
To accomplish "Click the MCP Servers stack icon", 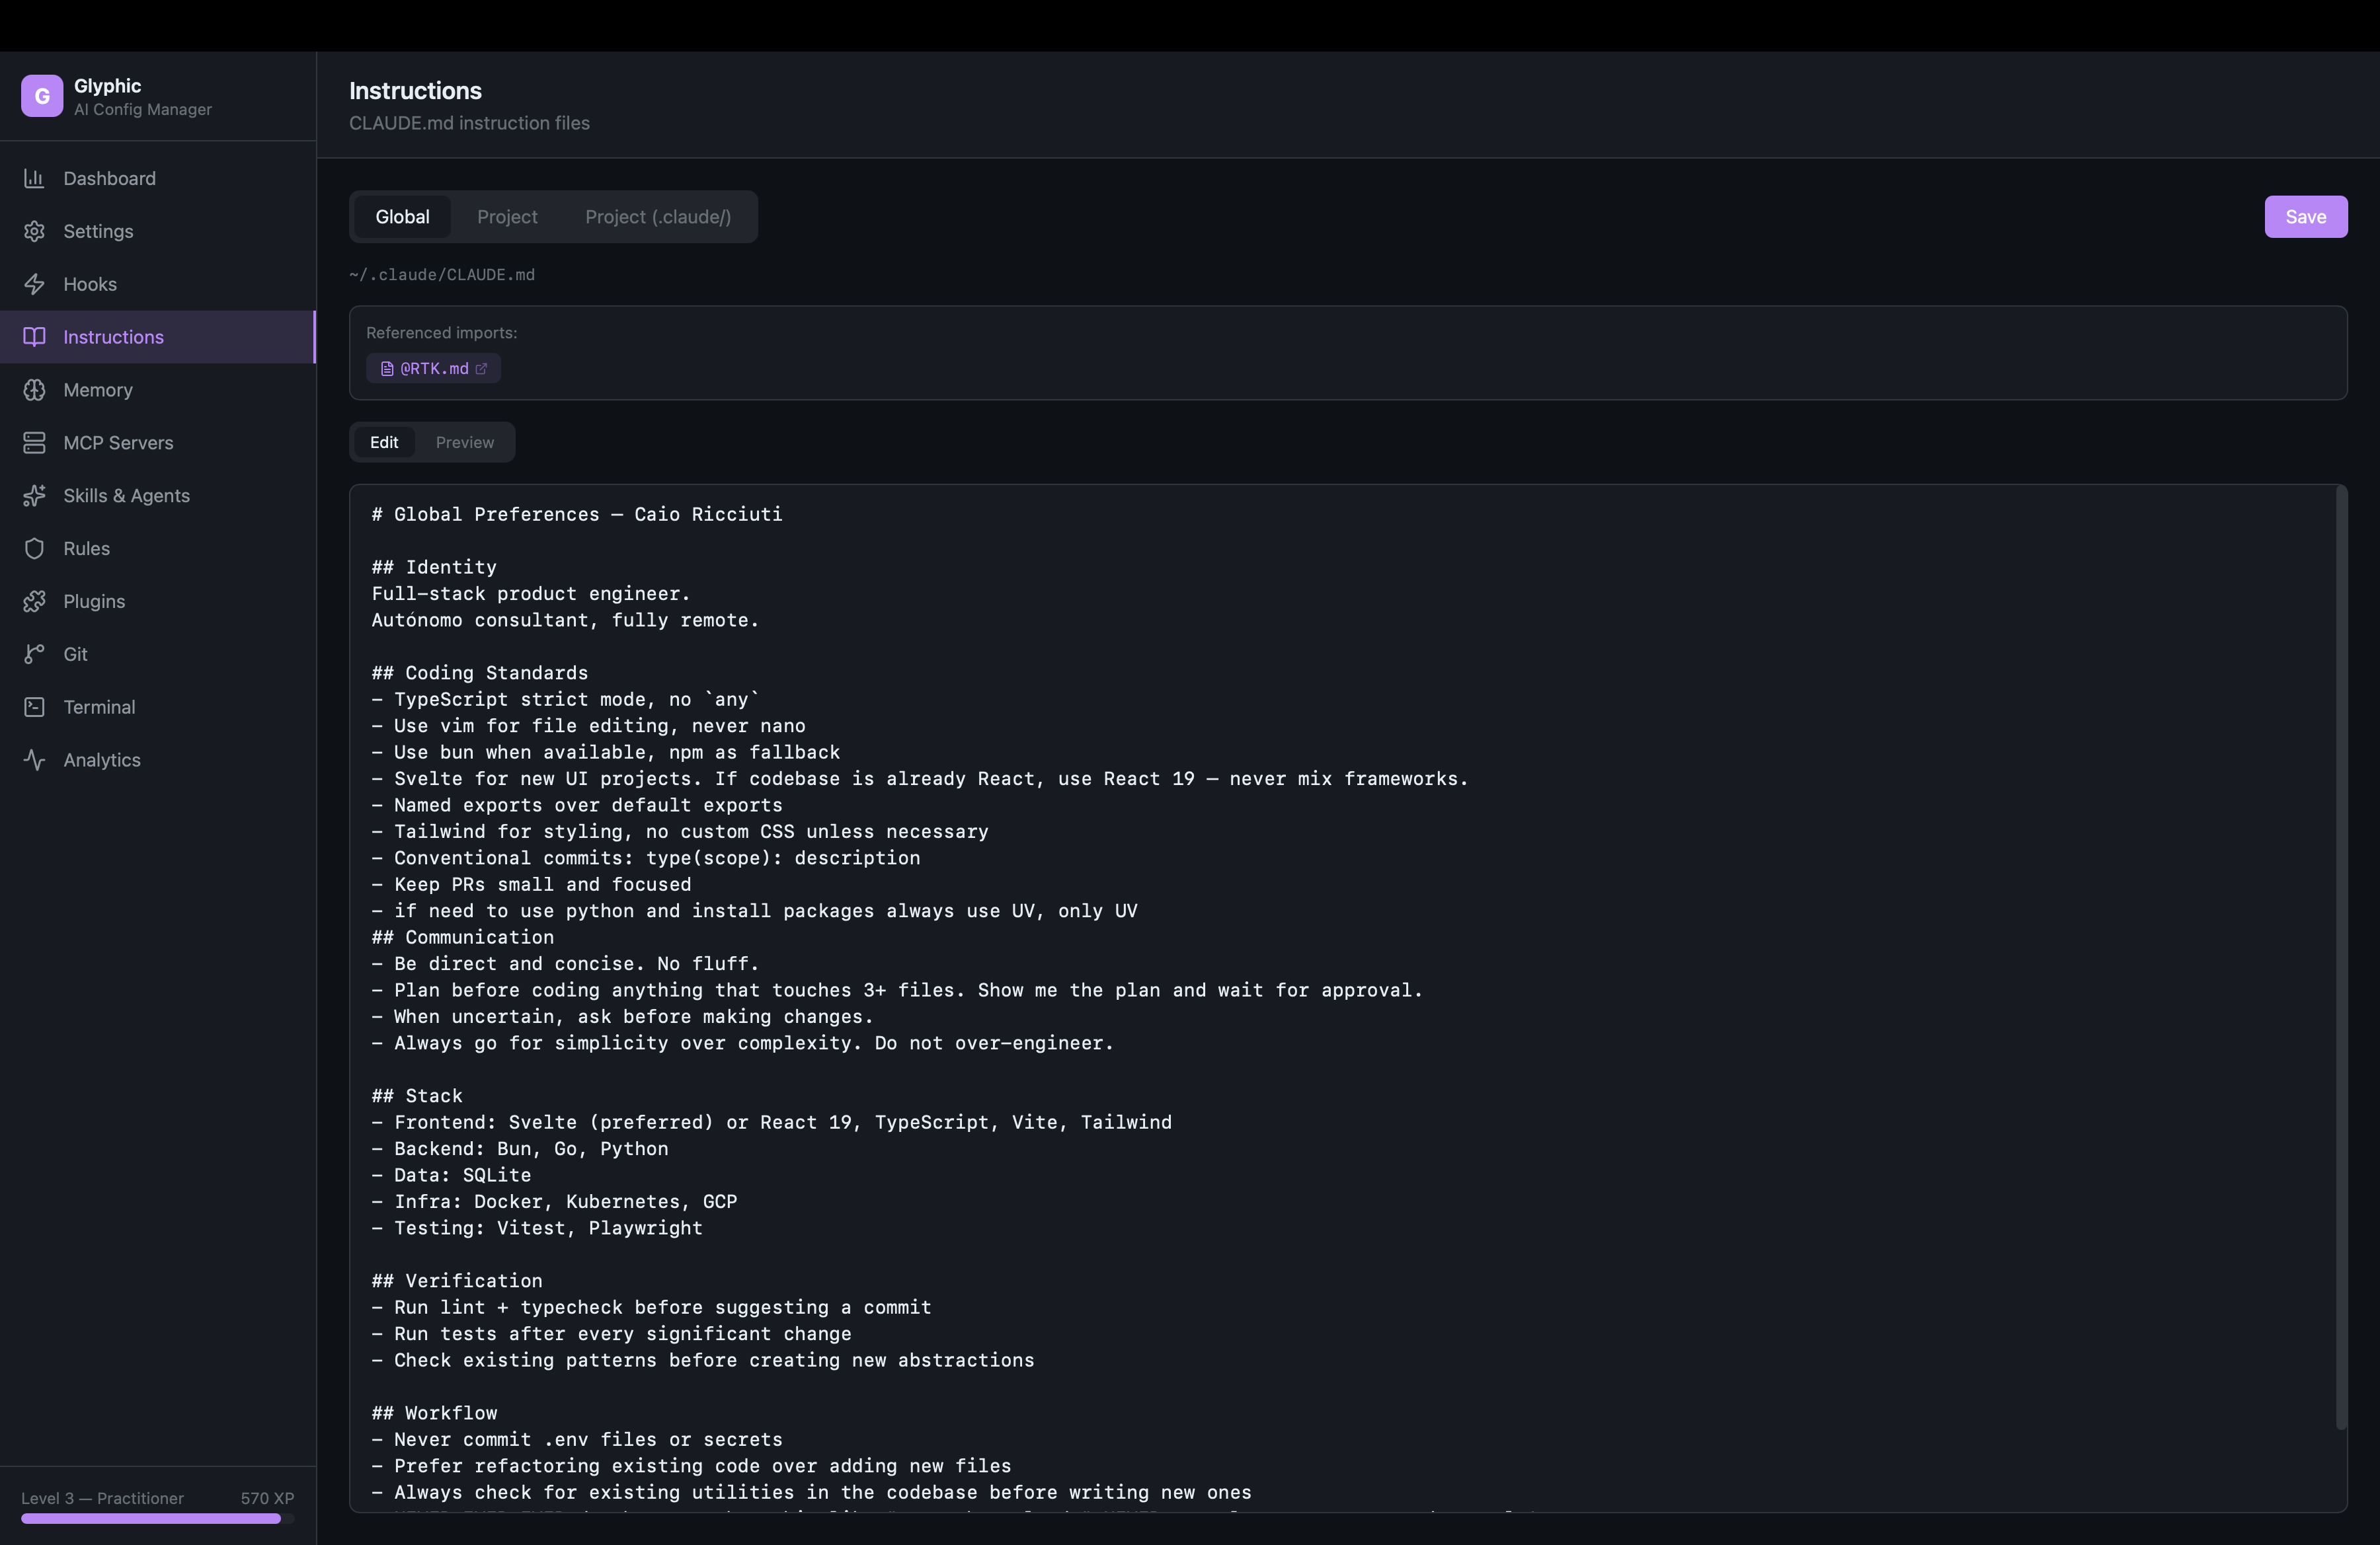I will 34,443.
